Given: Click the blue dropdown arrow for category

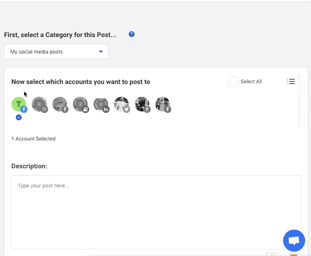Looking at the screenshot, I should point(101,52).
